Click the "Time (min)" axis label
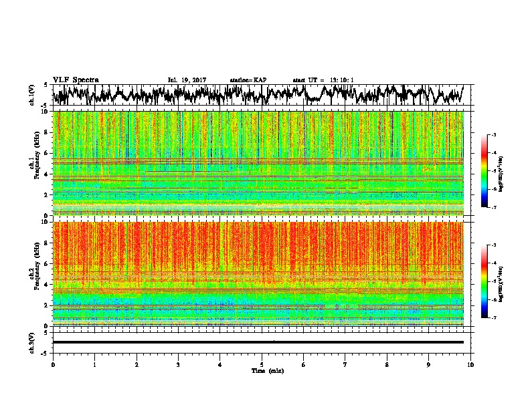The height and width of the screenshot is (409, 530). (268, 371)
